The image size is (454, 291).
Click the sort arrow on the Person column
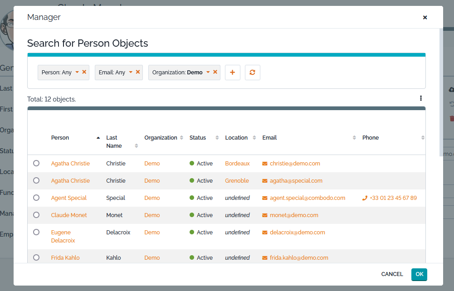tap(98, 137)
